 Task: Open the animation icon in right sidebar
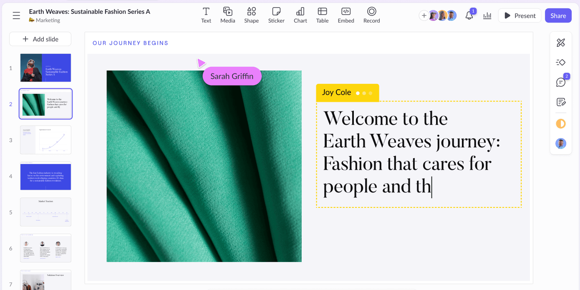coord(561,63)
